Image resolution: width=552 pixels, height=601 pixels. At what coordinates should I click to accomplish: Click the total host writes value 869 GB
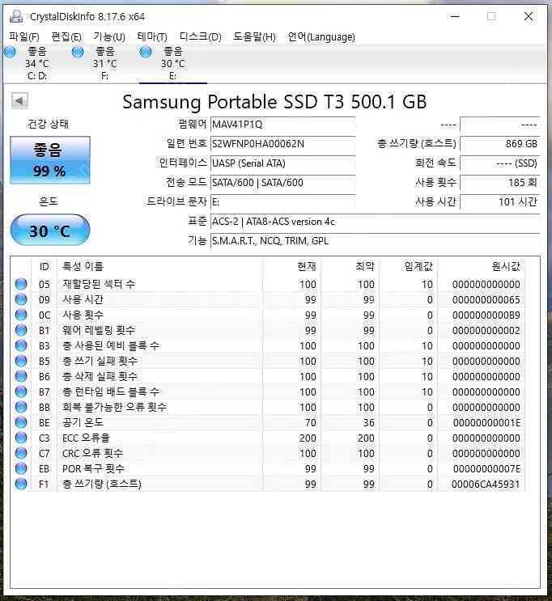(500, 144)
